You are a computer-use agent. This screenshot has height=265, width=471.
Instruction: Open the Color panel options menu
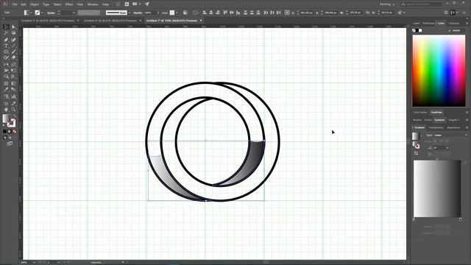point(467,23)
